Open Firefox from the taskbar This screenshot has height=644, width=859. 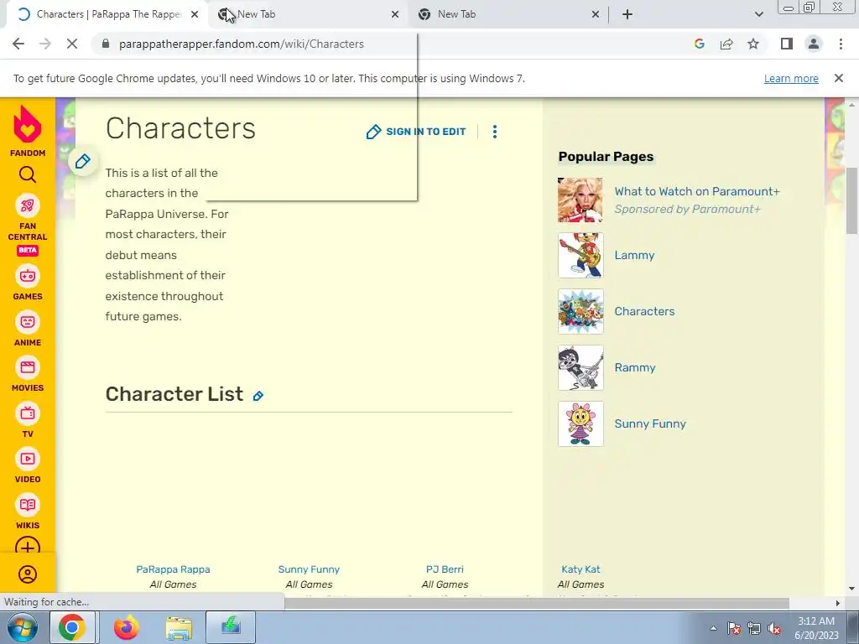point(126,627)
